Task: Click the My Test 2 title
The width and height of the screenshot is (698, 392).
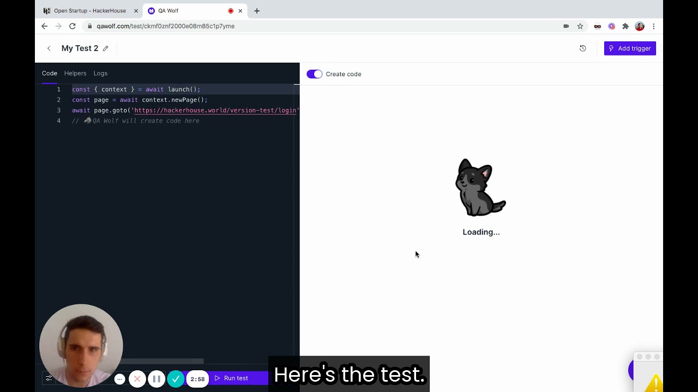Action: pyautogui.click(x=80, y=48)
